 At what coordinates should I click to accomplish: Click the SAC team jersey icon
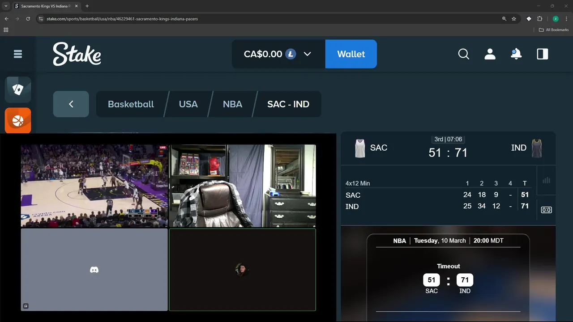tap(360, 148)
